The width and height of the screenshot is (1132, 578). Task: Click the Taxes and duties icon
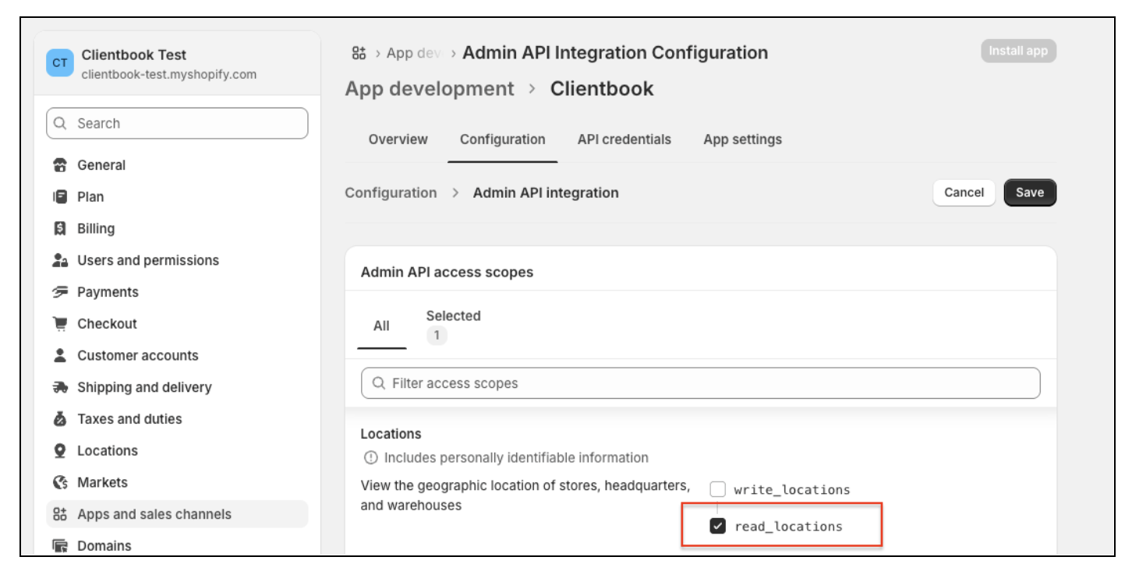tap(60, 419)
